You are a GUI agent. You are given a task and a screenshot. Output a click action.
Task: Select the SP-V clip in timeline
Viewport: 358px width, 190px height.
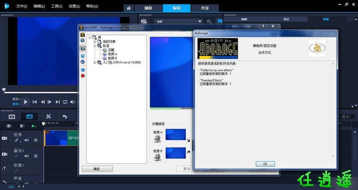click(x=61, y=138)
